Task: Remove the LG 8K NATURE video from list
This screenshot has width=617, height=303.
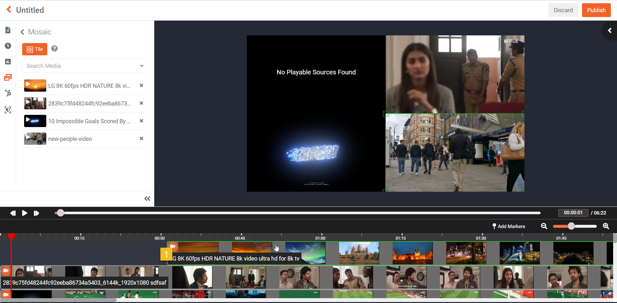Action: [141, 86]
